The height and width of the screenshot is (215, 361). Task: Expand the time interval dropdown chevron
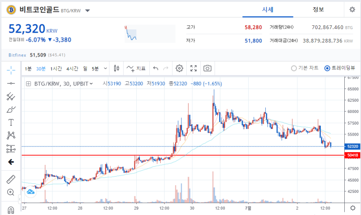tap(106, 69)
